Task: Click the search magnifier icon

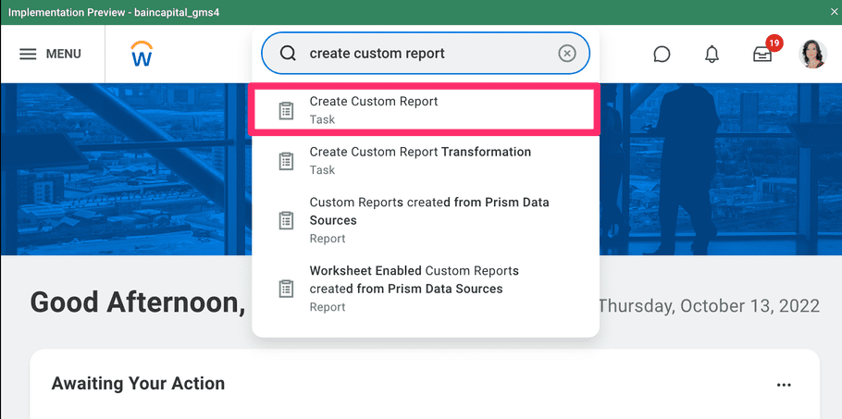Action: pyautogui.click(x=289, y=53)
